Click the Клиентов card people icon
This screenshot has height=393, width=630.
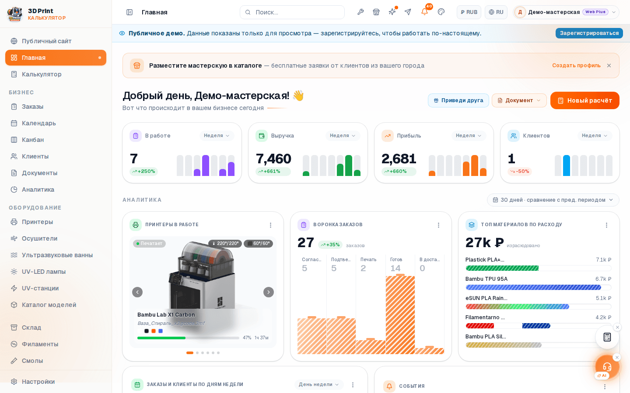514,136
